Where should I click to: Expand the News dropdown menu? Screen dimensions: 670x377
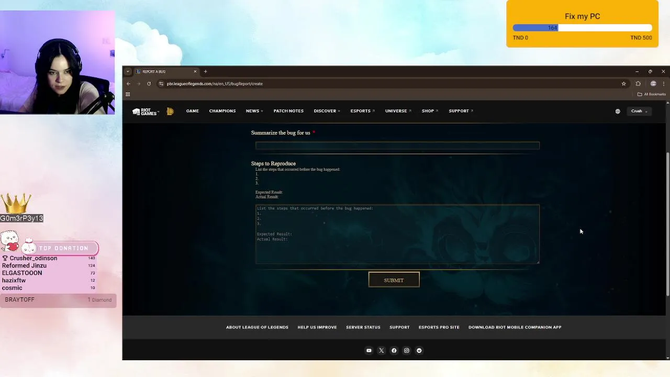pos(254,111)
